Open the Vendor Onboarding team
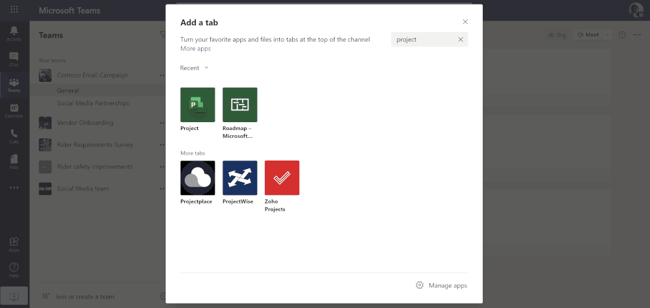 tap(85, 123)
